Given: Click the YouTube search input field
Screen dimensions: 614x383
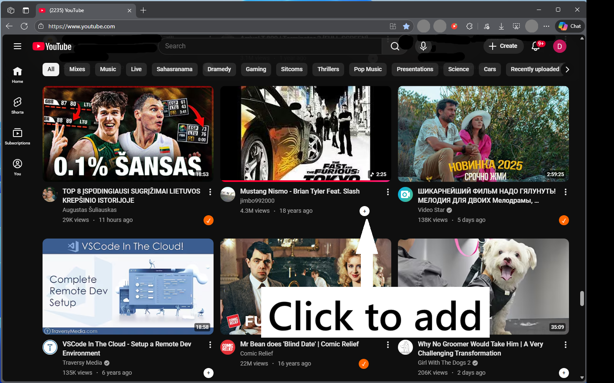Looking at the screenshot, I should pos(270,46).
